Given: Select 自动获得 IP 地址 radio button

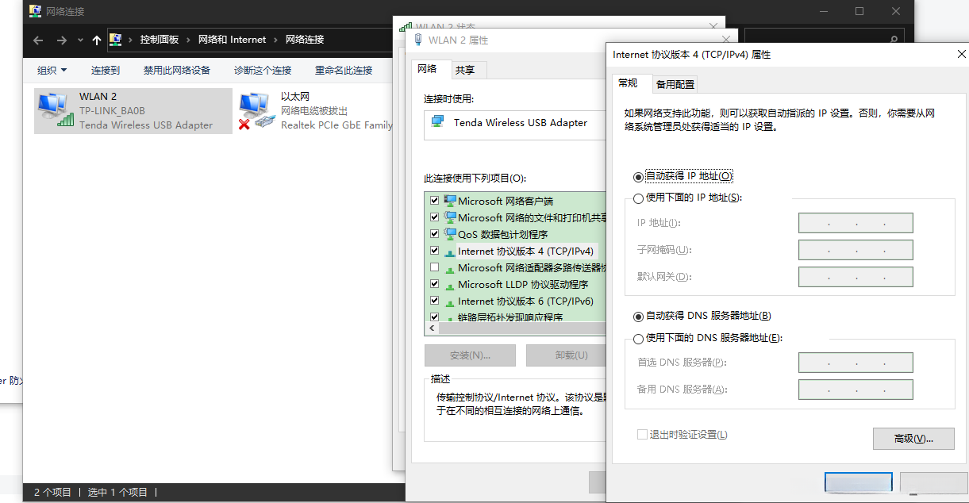Looking at the screenshot, I should tap(638, 177).
